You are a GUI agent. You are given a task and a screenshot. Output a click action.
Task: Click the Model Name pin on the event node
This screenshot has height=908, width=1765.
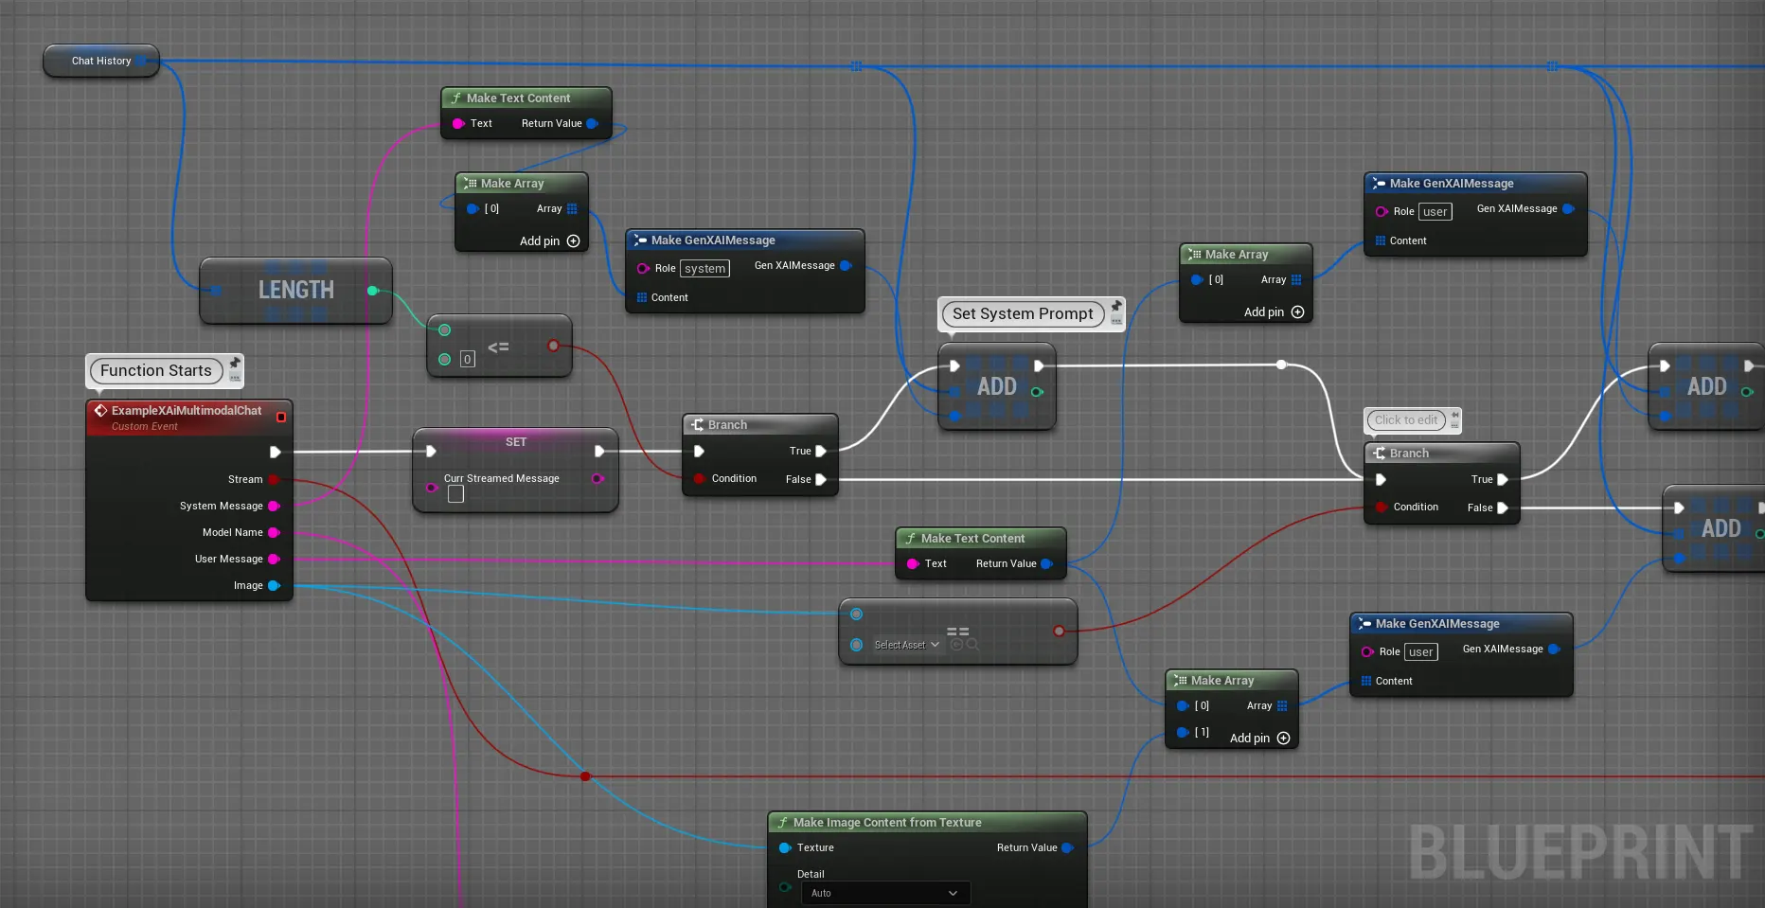pyautogui.click(x=274, y=532)
